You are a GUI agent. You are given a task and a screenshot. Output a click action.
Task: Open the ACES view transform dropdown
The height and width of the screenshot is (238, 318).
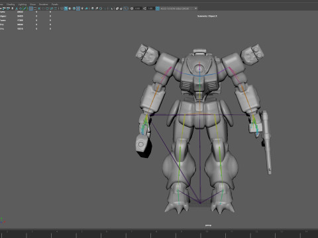point(179,9)
